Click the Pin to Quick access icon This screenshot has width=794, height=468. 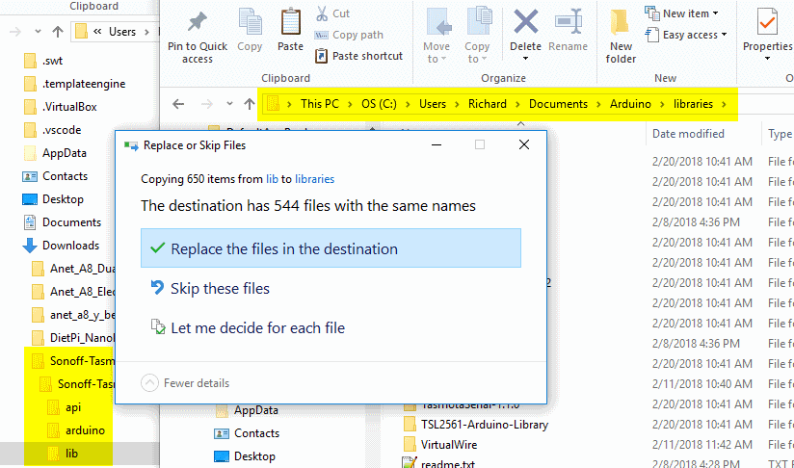click(x=198, y=23)
